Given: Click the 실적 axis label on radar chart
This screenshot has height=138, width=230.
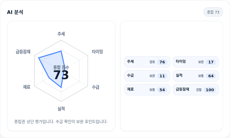Looking at the screenshot, I should pyautogui.click(x=61, y=109).
